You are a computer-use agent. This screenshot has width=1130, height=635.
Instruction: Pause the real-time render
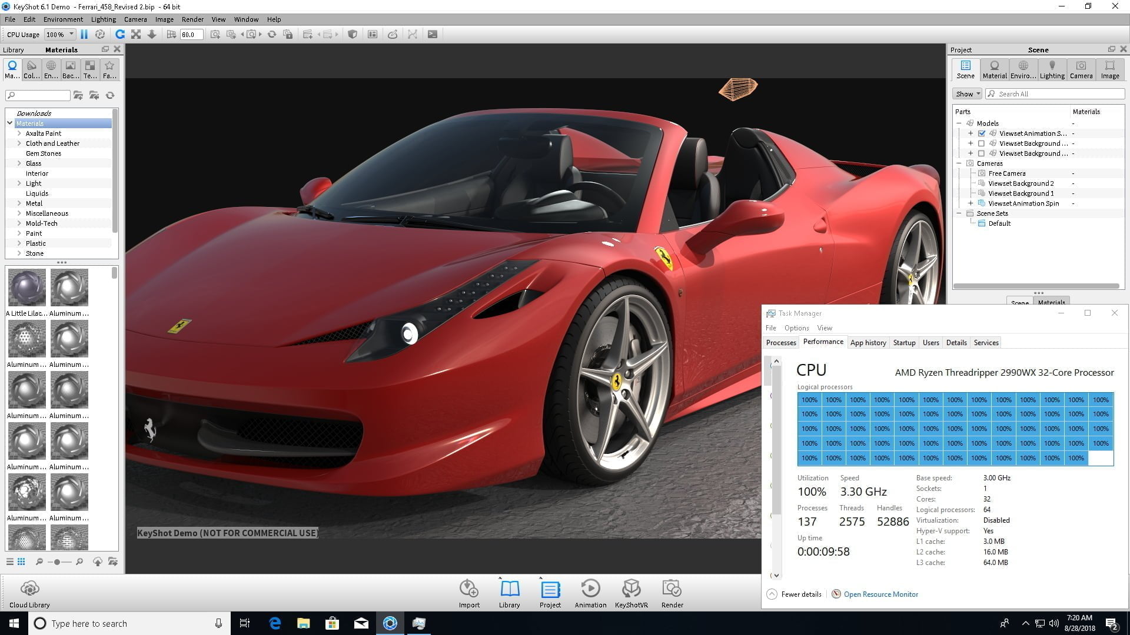click(x=84, y=34)
